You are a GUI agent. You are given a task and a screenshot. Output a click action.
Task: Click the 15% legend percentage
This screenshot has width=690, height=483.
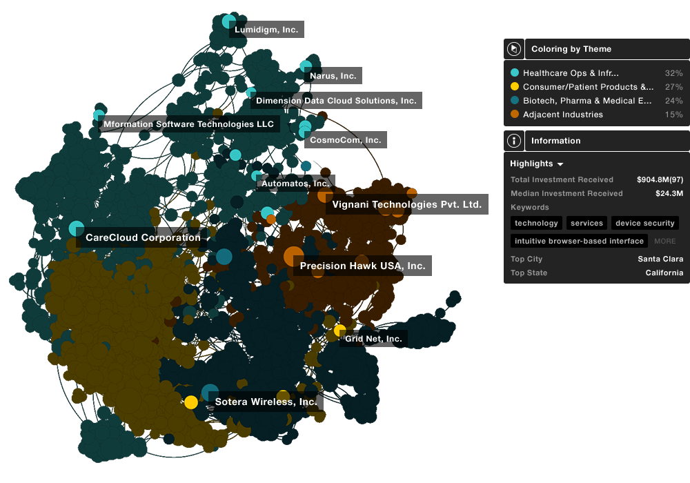coord(673,115)
